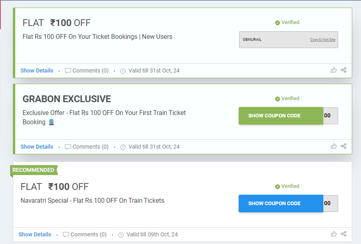Click Flat Rs 100 OFF New Users description

97,37
